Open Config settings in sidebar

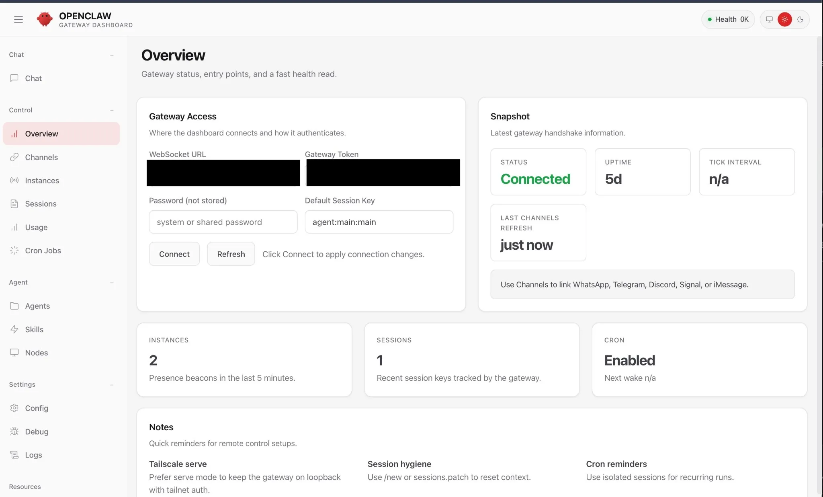(61, 408)
